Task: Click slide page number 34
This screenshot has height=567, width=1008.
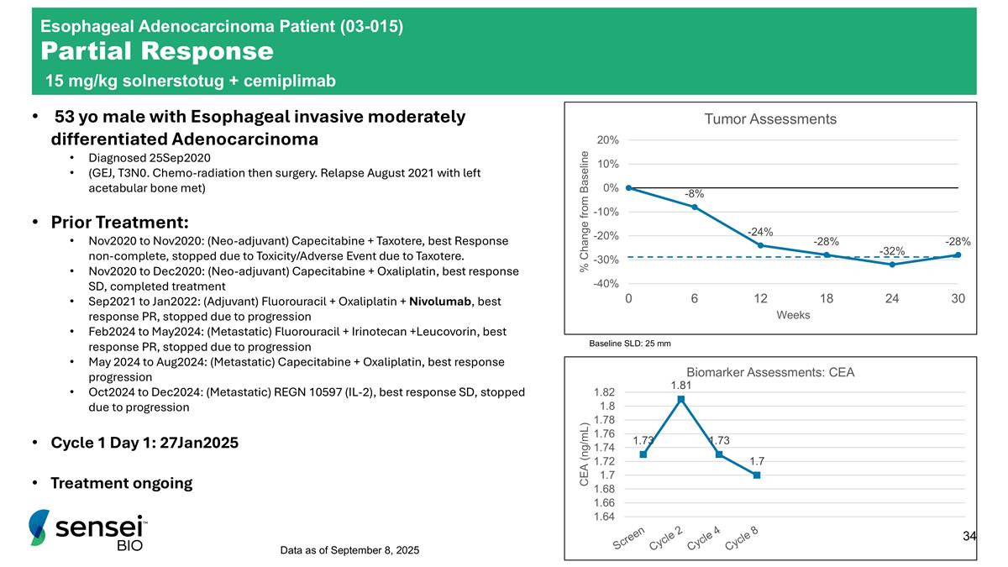Action: (970, 536)
